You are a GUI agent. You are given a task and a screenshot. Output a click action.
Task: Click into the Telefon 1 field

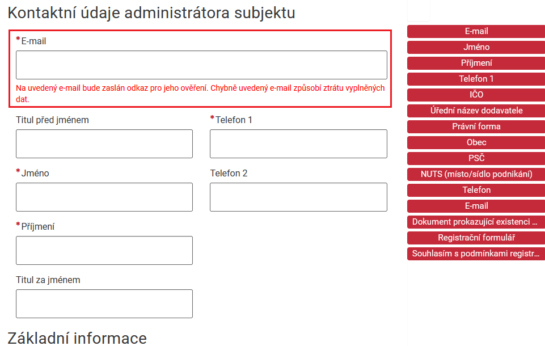(x=298, y=144)
